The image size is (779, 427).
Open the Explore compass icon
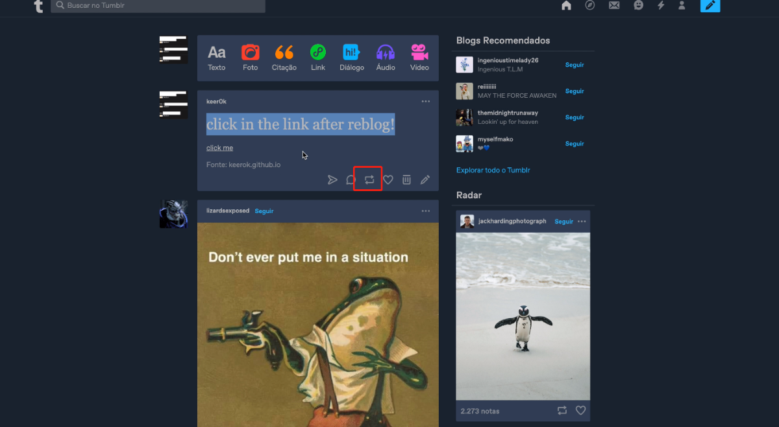[x=589, y=5]
